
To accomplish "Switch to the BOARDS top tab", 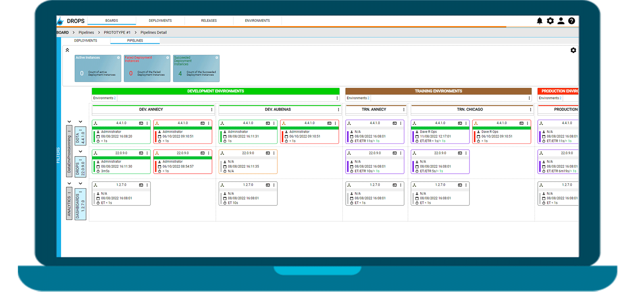I will click(x=112, y=21).
